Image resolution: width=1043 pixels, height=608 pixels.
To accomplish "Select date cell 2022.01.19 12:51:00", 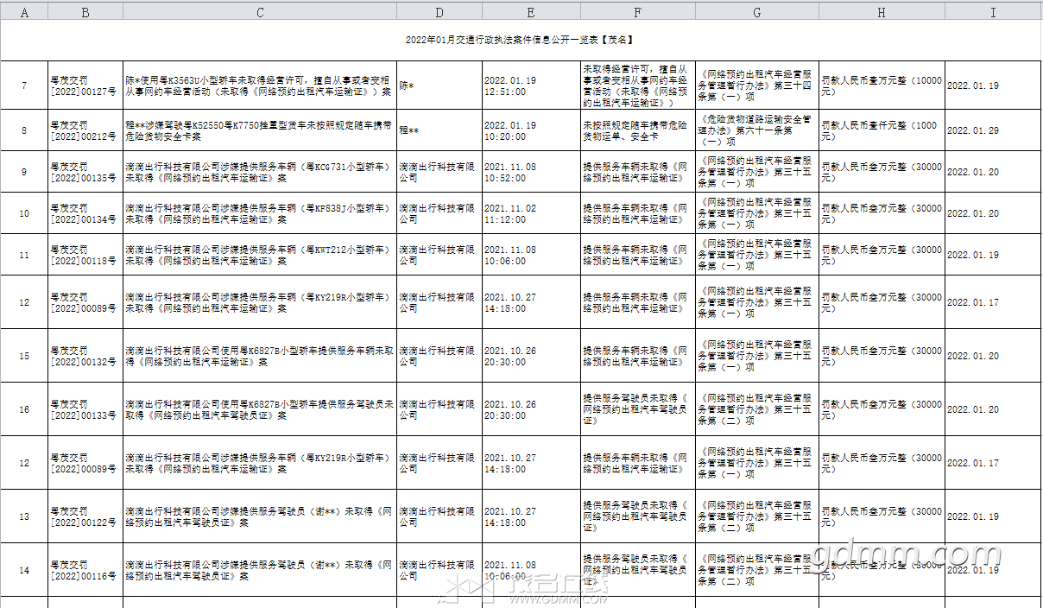I will 531,85.
